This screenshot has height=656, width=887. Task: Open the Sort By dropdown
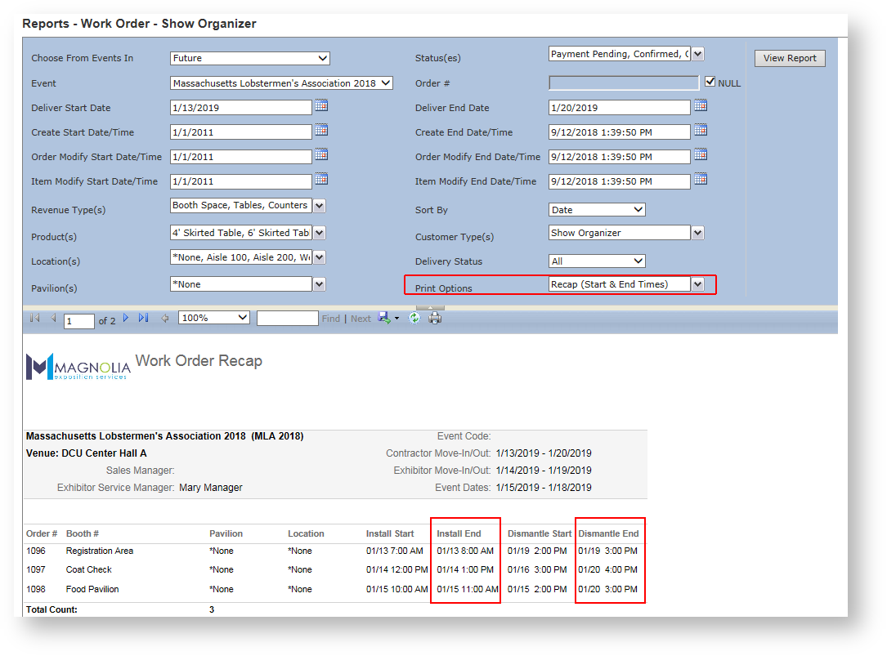[x=597, y=210]
